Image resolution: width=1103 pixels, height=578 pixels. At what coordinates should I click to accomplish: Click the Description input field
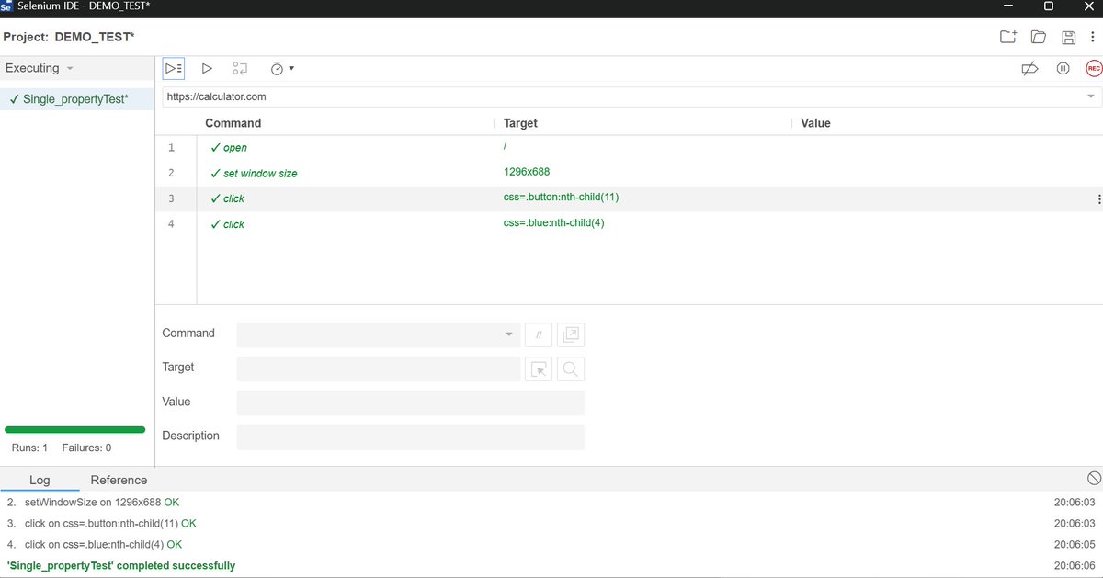pos(410,437)
